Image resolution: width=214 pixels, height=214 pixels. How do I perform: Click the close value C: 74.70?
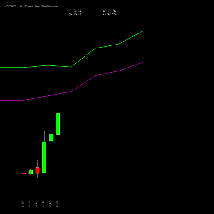[75, 11]
